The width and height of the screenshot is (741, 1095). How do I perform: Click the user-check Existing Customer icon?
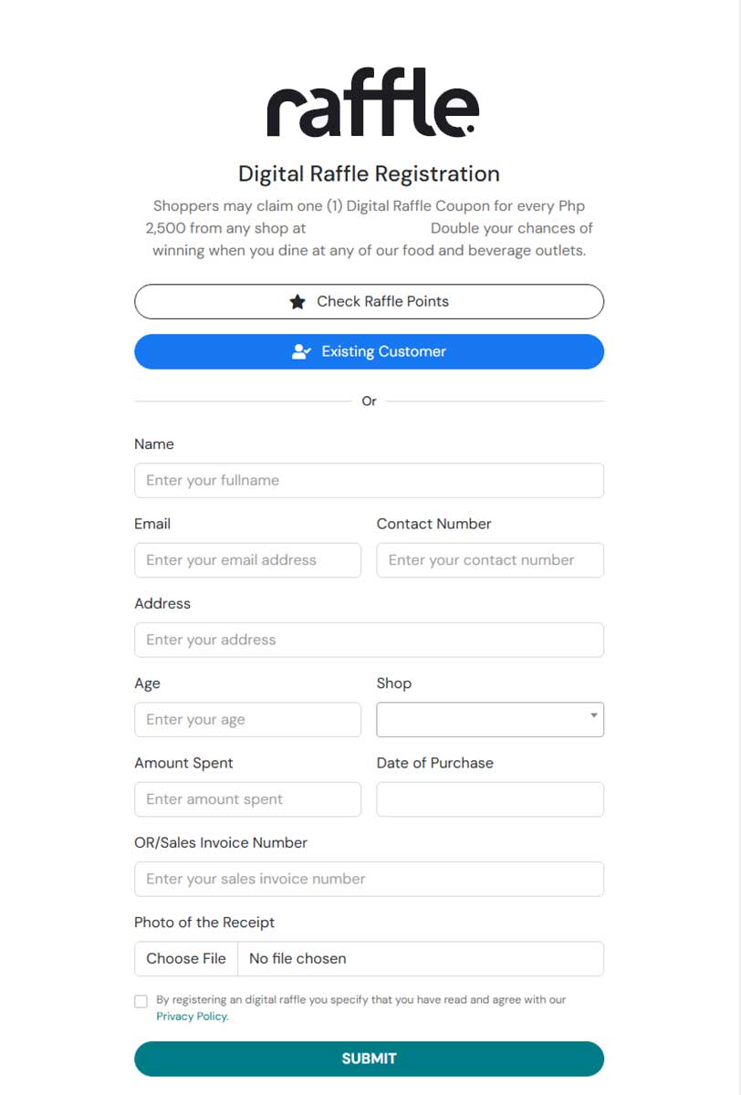coord(301,351)
